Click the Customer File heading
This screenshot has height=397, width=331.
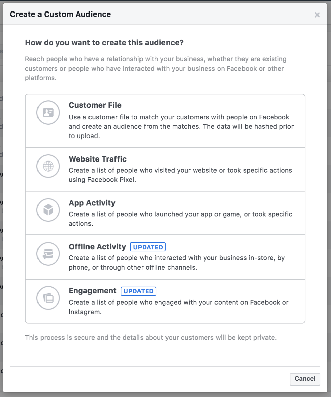95,105
